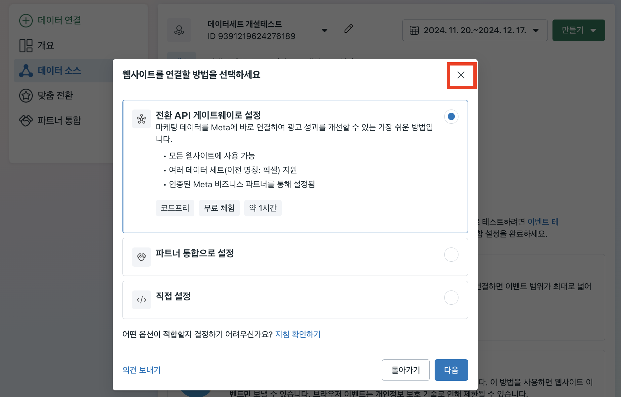621x397 pixels.
Task: Close the website connection dialog
Action: pos(461,75)
